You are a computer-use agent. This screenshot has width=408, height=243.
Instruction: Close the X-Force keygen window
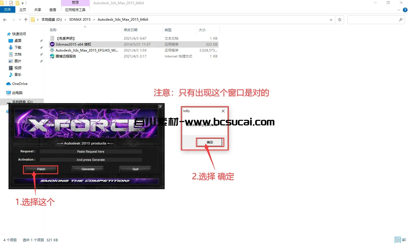pos(160,107)
